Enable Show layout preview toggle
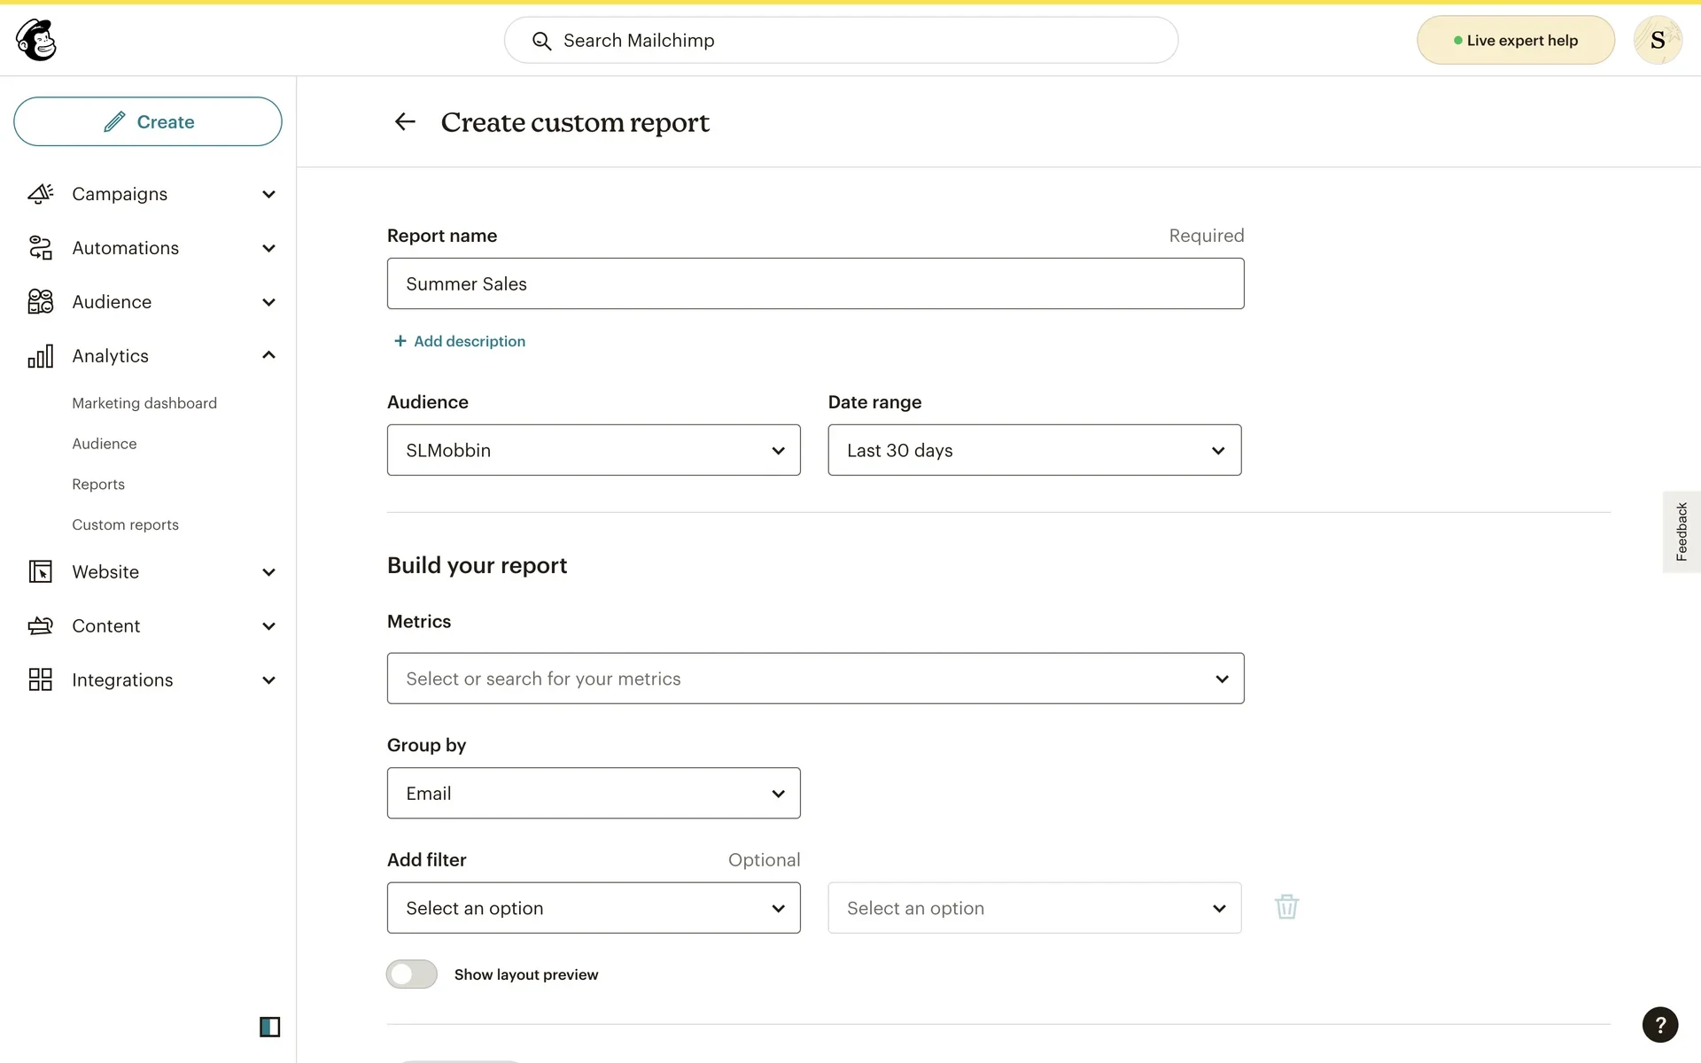 click(412, 974)
